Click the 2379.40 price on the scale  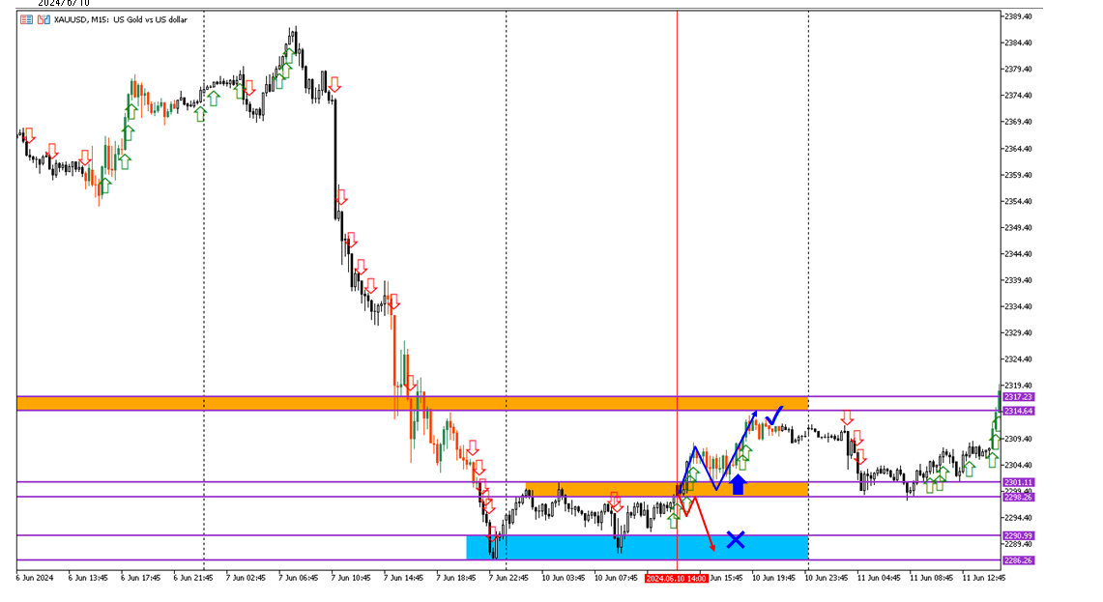click(1018, 69)
